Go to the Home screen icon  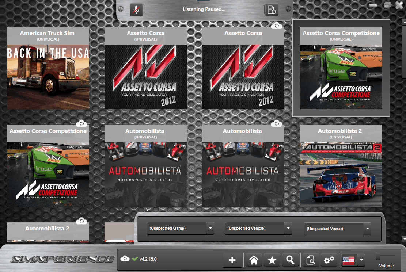click(x=254, y=260)
